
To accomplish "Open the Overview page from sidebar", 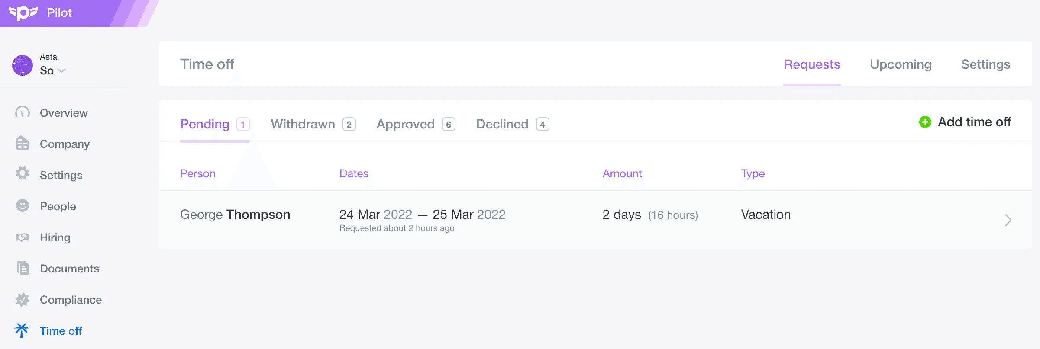I will (x=64, y=113).
